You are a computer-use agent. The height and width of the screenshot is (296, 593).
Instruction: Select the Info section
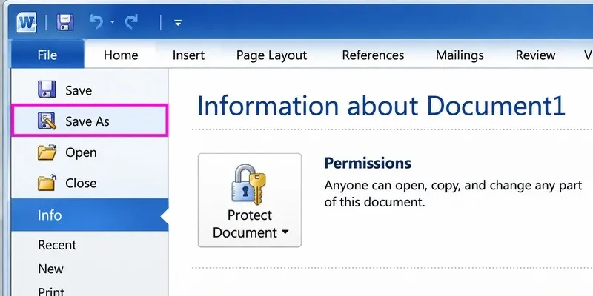[90, 215]
